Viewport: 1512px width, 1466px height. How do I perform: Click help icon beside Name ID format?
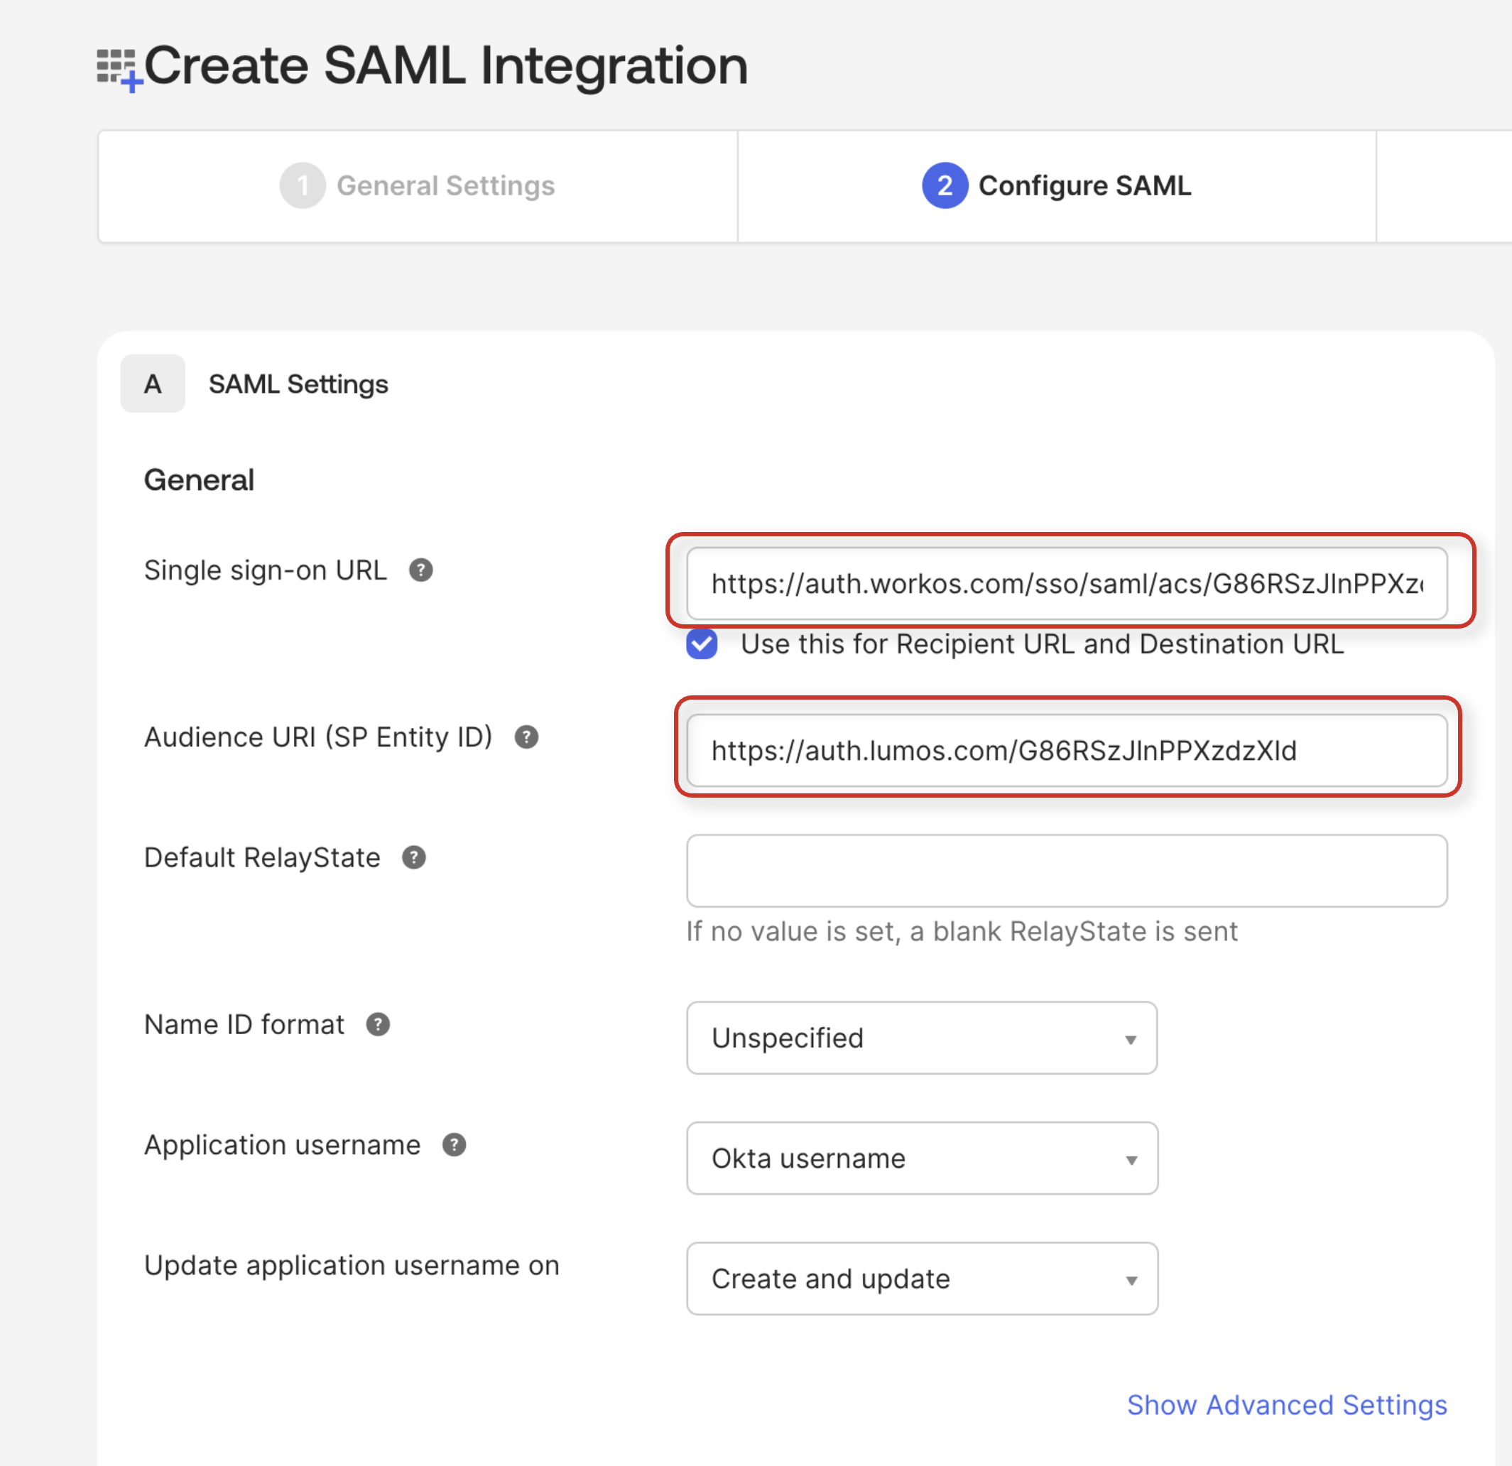pyautogui.click(x=377, y=1024)
